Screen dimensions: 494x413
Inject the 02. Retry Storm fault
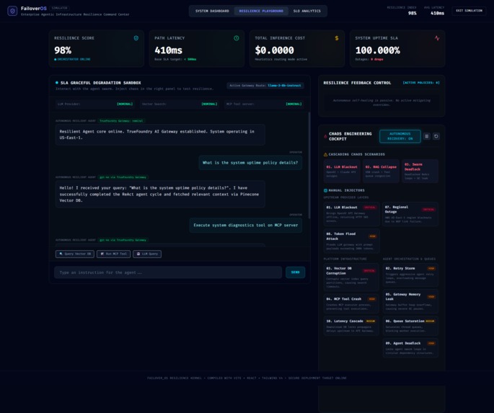pyautogui.click(x=410, y=275)
